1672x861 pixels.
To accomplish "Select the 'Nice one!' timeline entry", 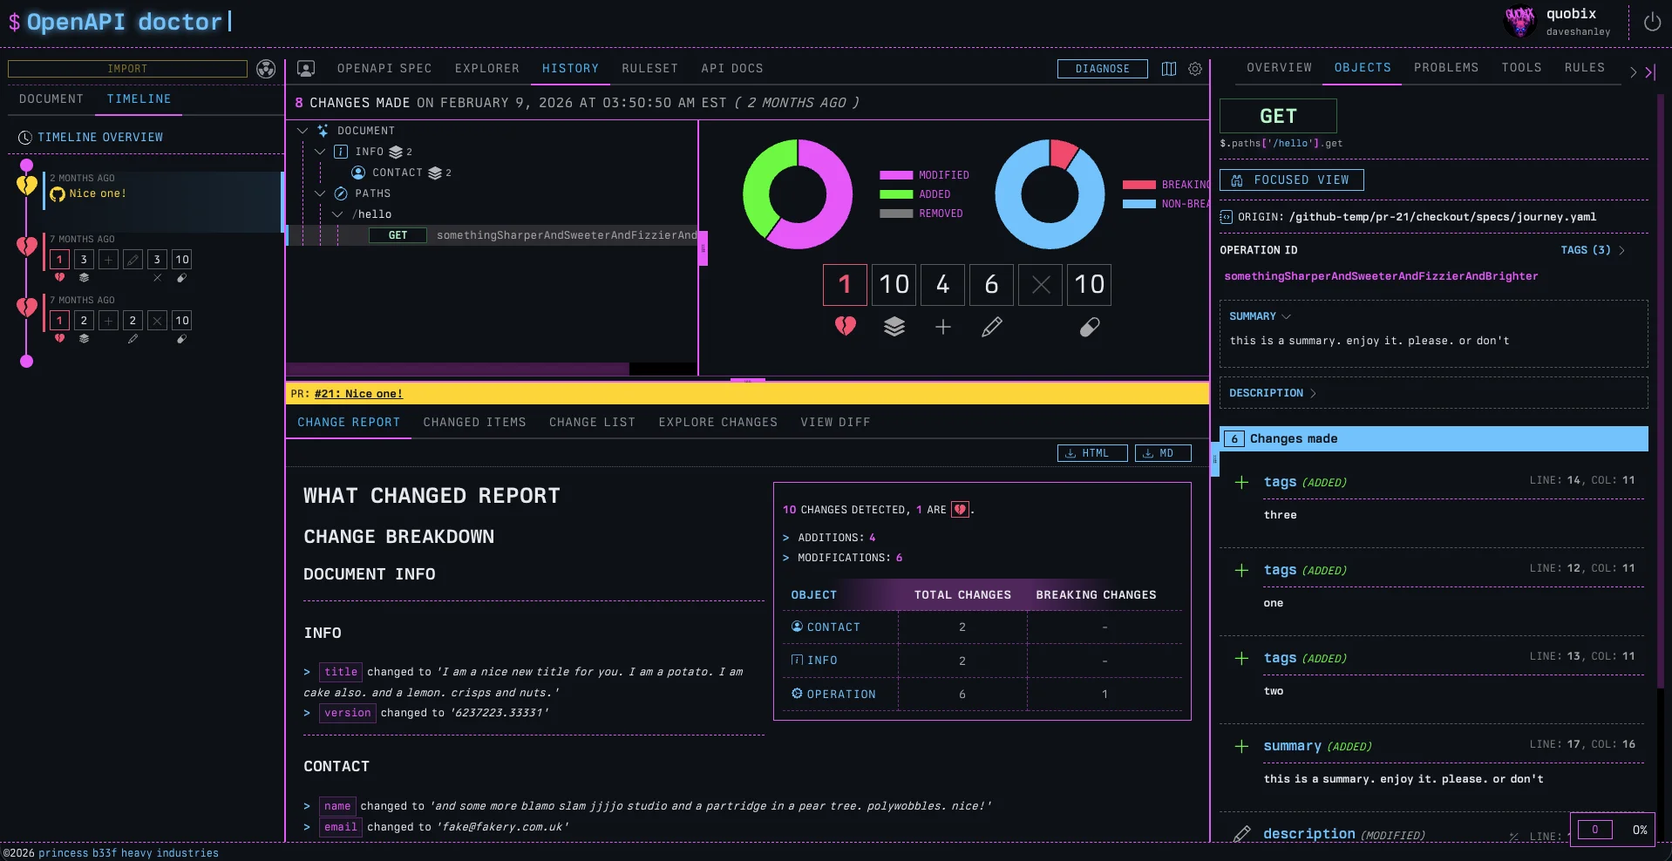I will click(x=98, y=193).
